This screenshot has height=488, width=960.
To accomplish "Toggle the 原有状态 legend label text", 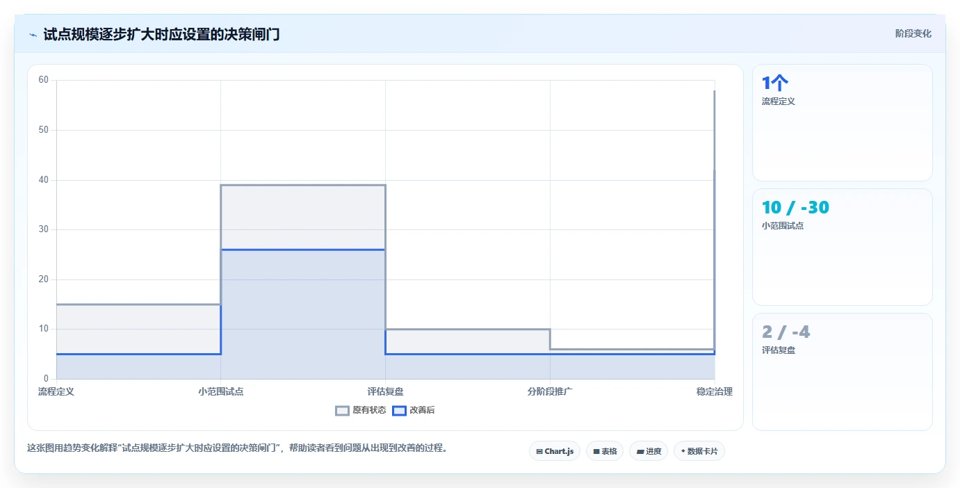I will tap(369, 410).
